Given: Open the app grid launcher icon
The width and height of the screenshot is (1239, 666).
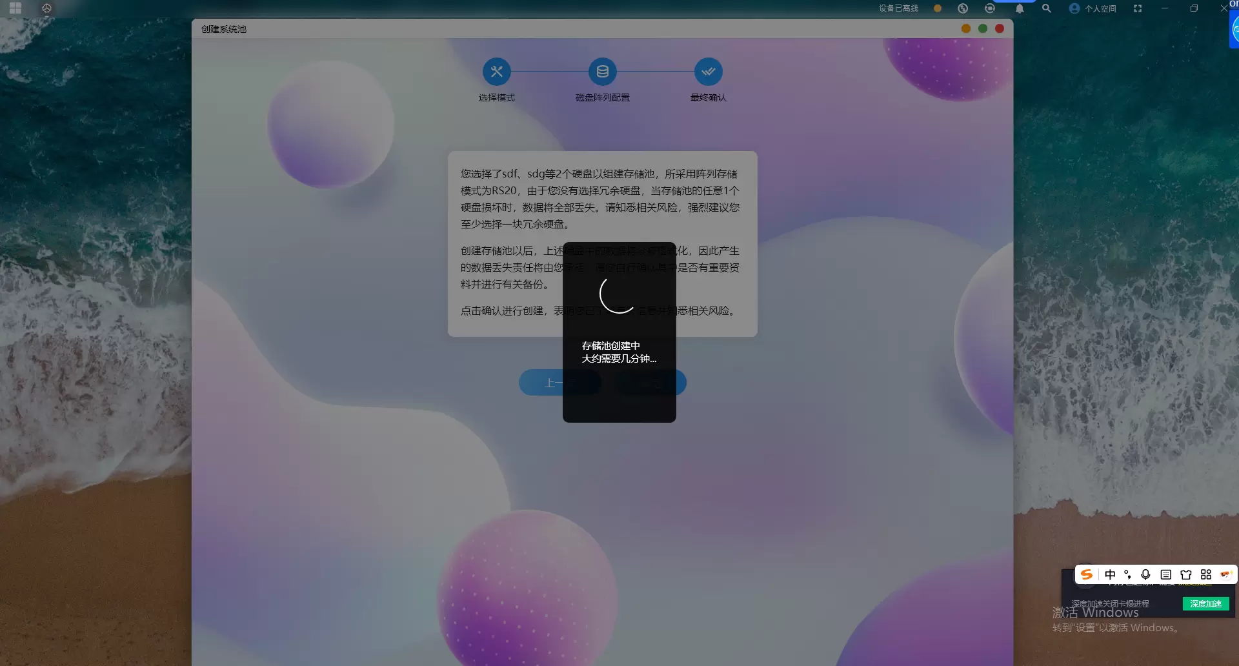Looking at the screenshot, I should point(15,8).
